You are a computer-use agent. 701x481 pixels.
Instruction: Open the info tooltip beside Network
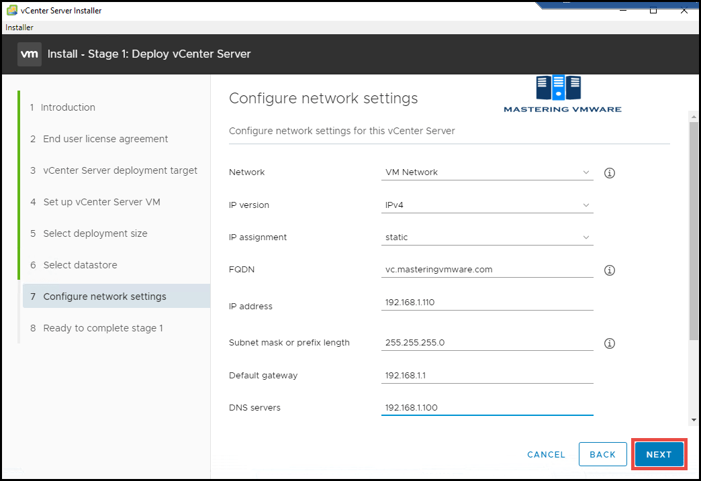(609, 172)
